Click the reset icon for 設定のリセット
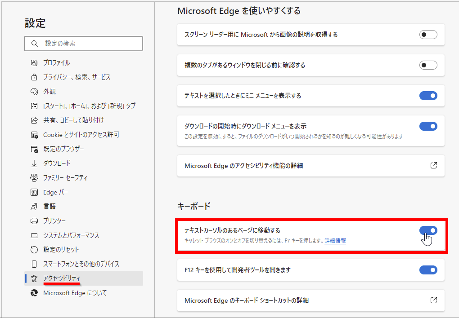The height and width of the screenshot is (318, 459). (34, 250)
